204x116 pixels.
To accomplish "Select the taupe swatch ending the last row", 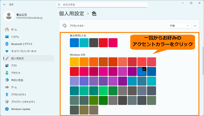I will [x=94, y=110].
